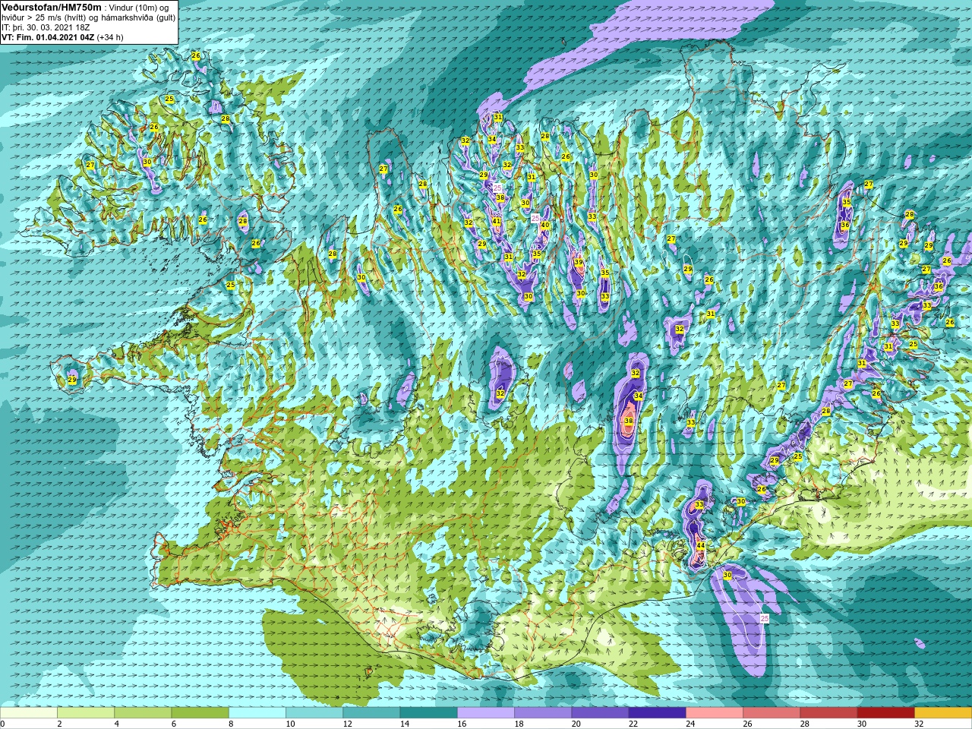The image size is (972, 729).
Task: Select the 'VT: Fim. 01.04.2021 04Z (+34 h)' line
Action: coord(62,37)
